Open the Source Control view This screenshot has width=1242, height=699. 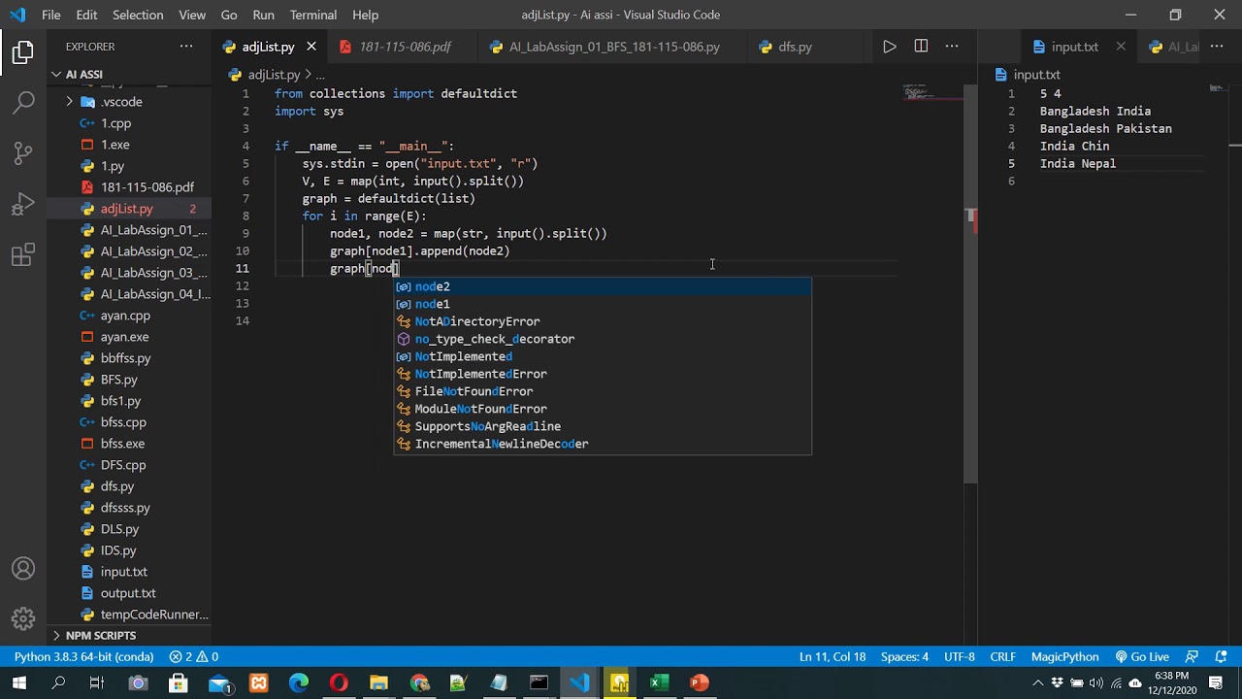click(x=23, y=153)
